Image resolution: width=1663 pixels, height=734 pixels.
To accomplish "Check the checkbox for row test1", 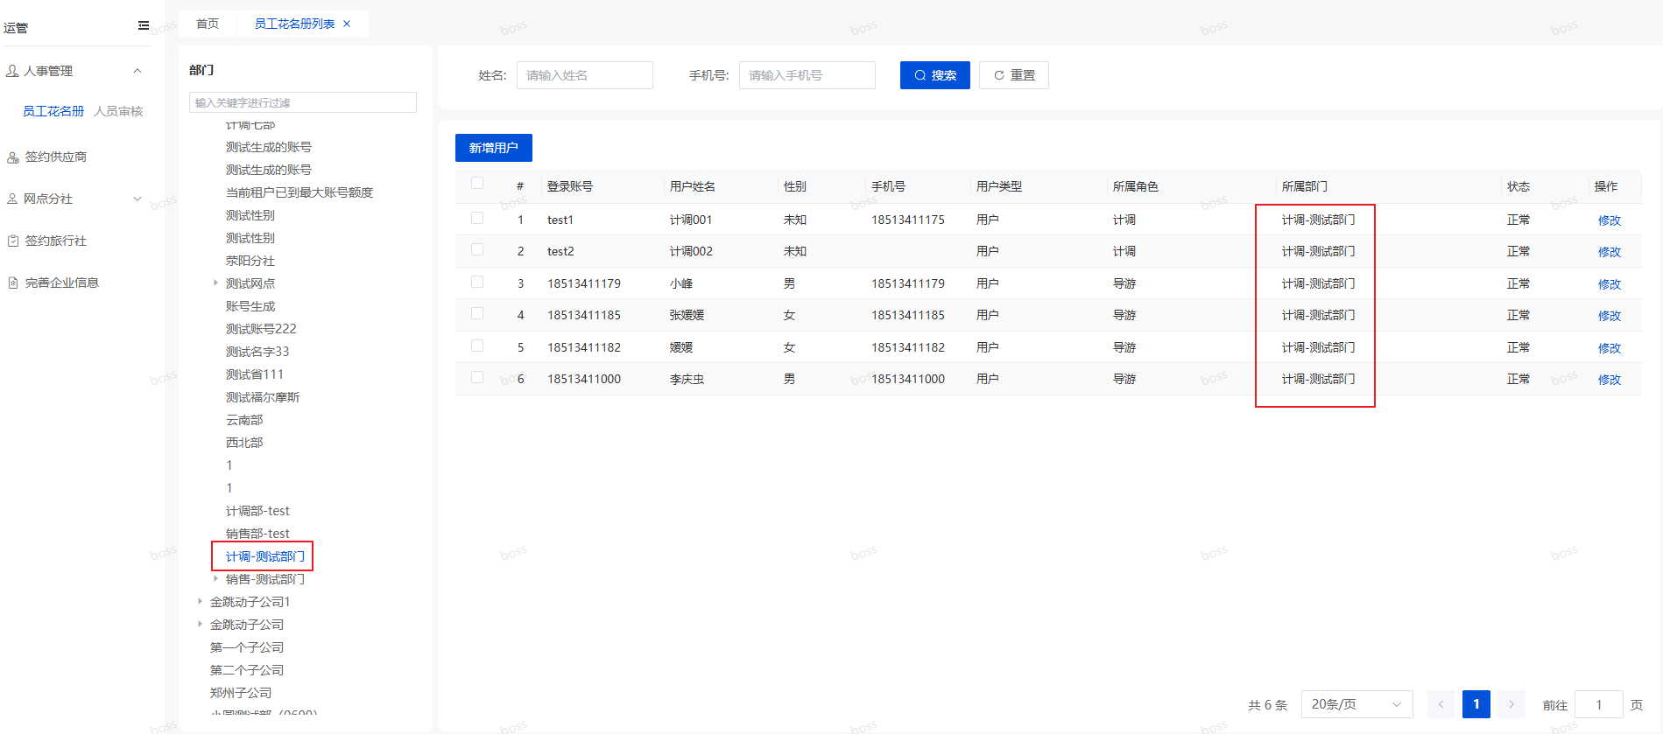I will pyautogui.click(x=477, y=218).
